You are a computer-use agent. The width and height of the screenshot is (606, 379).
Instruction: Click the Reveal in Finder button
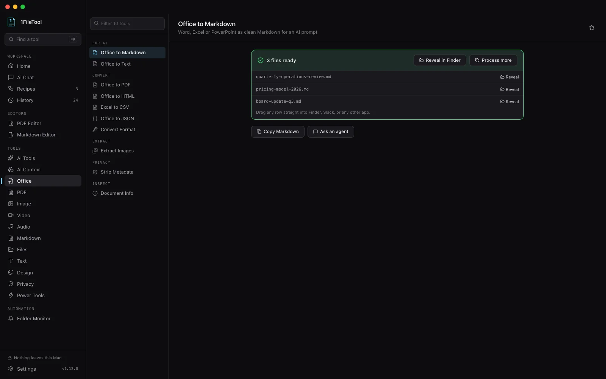click(440, 60)
